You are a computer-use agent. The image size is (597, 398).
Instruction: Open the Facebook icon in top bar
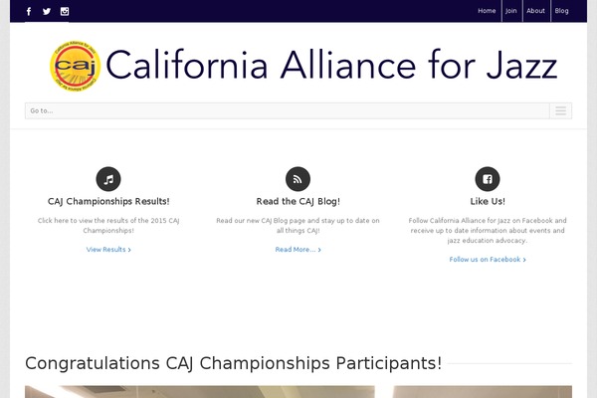[29, 11]
